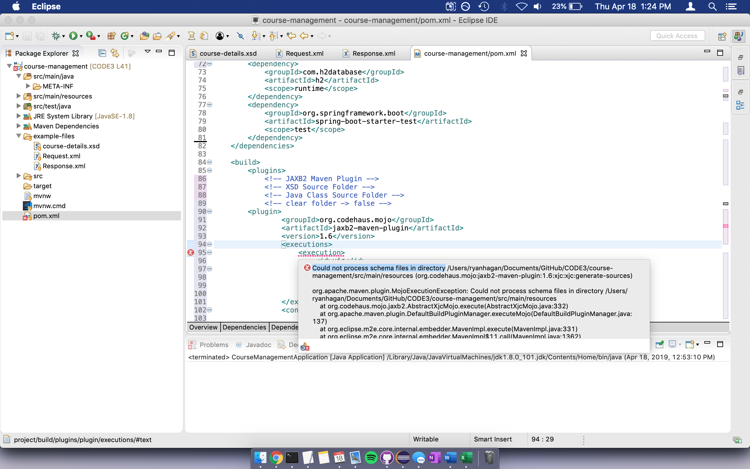Click the pink error marker in overview ruler
The image size is (750, 469).
725,226
